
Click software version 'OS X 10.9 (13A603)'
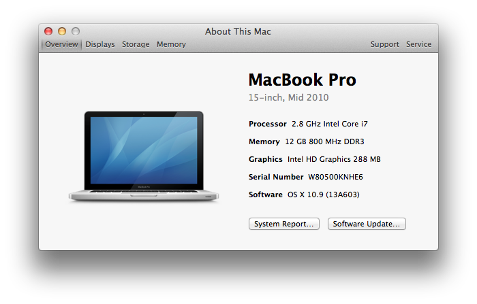pyautogui.click(x=324, y=195)
